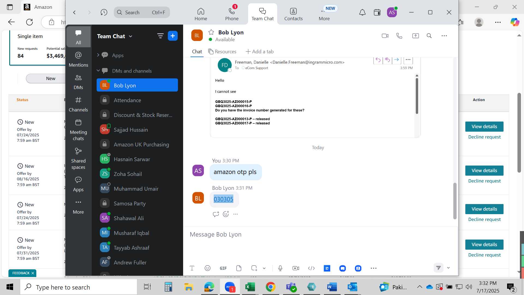Click Decline request for 08/16/2025 offer
The image size is (524, 295).
(484, 181)
